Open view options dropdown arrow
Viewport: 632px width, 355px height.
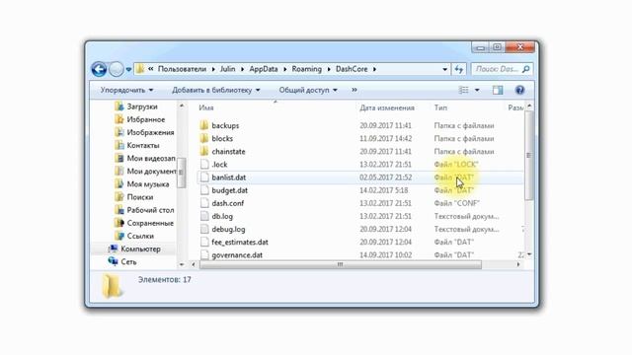(x=477, y=90)
